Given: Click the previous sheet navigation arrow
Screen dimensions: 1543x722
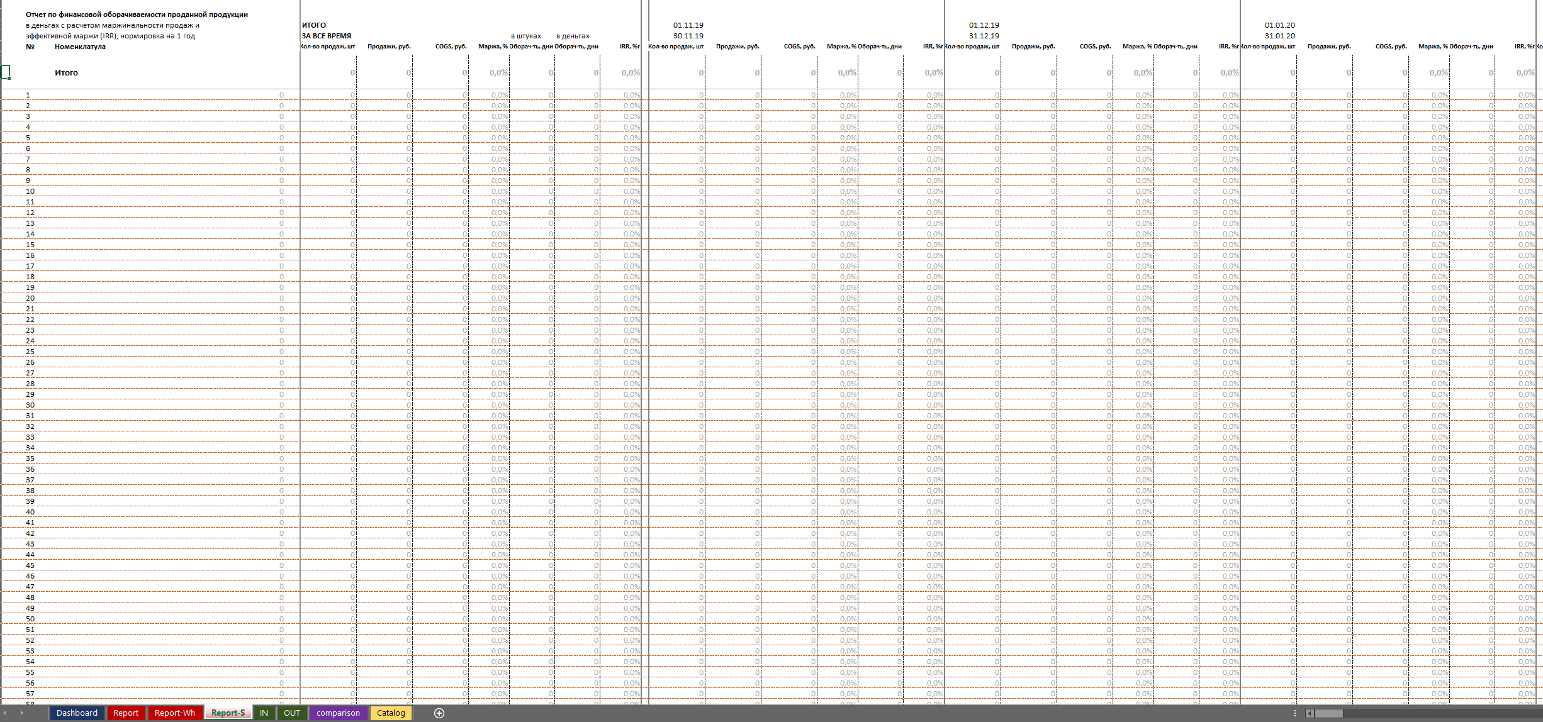Looking at the screenshot, I should 5,713.
